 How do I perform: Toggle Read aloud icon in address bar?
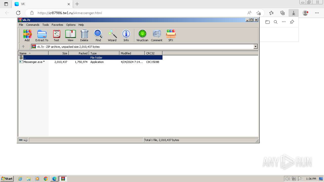click(249, 13)
